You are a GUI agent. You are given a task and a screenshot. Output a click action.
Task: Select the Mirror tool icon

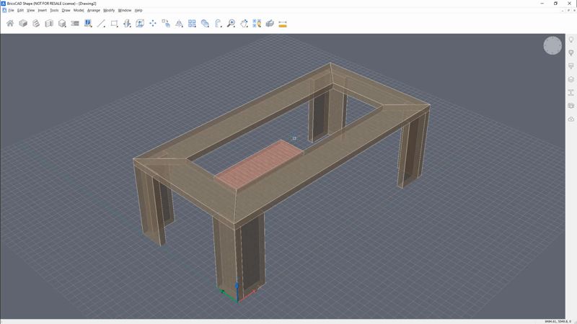tap(179, 24)
